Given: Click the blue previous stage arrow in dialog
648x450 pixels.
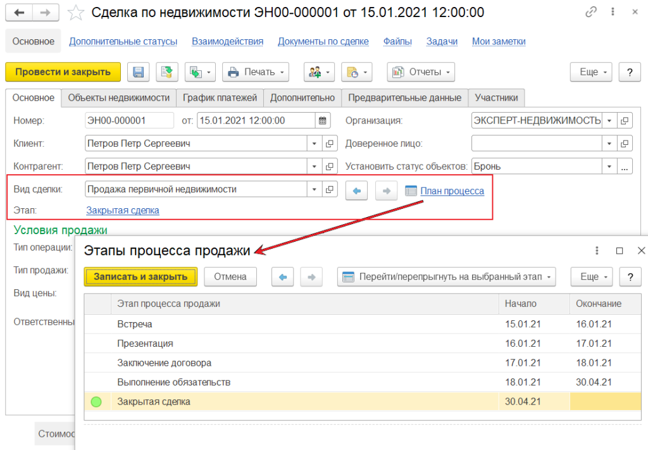Looking at the screenshot, I should (283, 277).
